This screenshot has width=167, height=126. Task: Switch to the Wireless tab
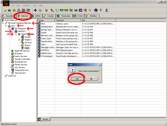coord(92,16)
